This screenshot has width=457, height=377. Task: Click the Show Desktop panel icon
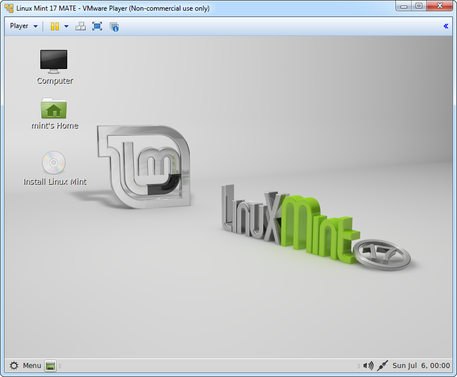tap(50, 366)
